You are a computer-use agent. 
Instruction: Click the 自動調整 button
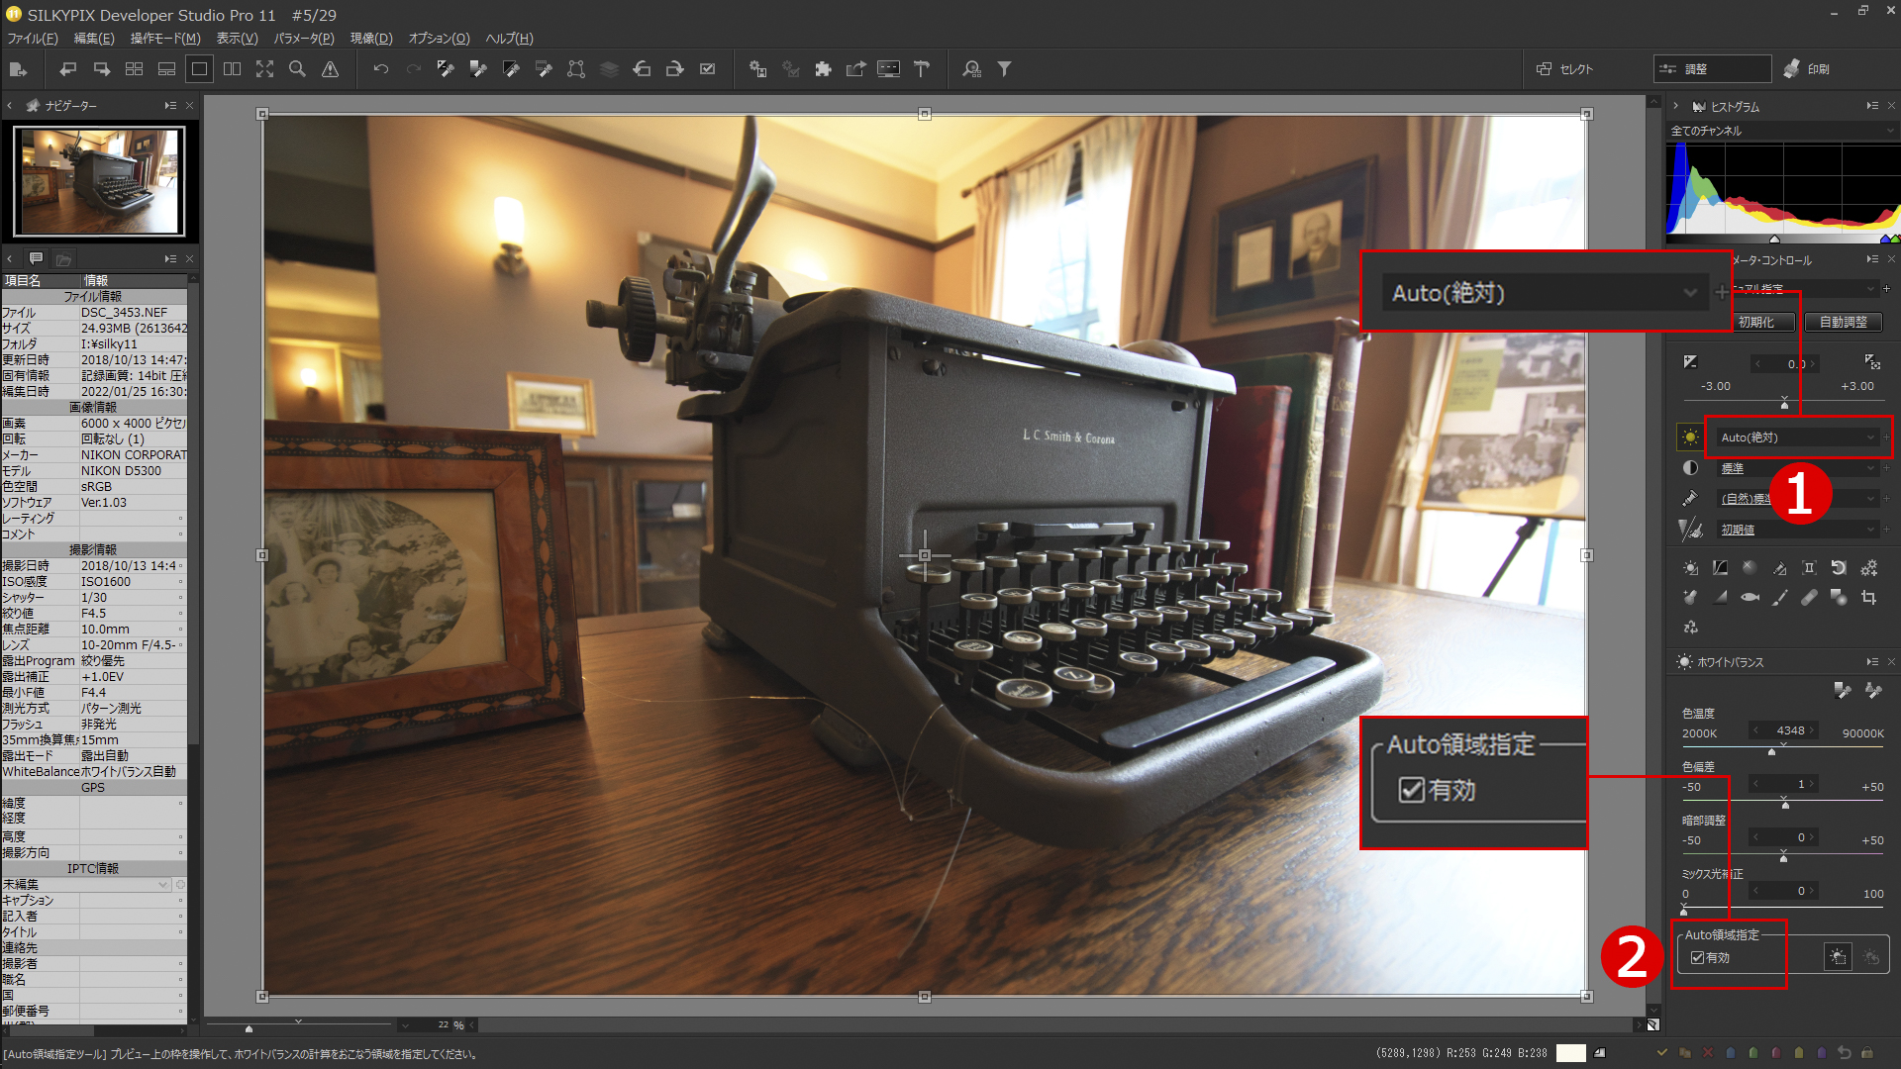(1843, 323)
